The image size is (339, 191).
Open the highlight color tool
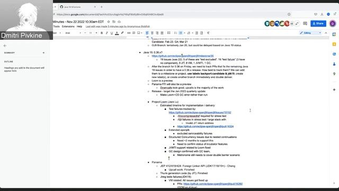coord(122,33)
